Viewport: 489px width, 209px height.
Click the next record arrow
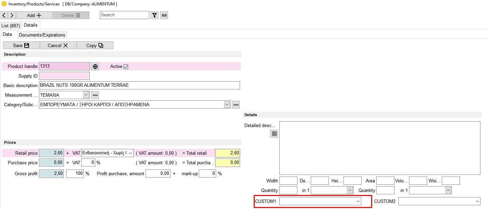12,15
